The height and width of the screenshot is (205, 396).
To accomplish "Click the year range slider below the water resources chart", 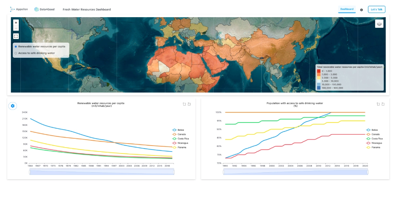I will tap(102, 171).
